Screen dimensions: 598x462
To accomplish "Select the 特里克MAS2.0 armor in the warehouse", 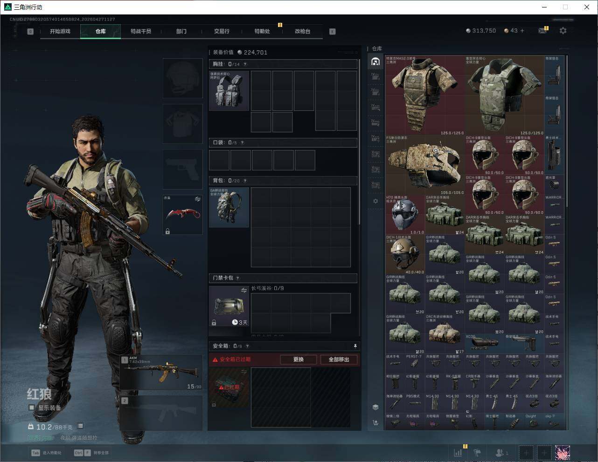I will (425, 95).
